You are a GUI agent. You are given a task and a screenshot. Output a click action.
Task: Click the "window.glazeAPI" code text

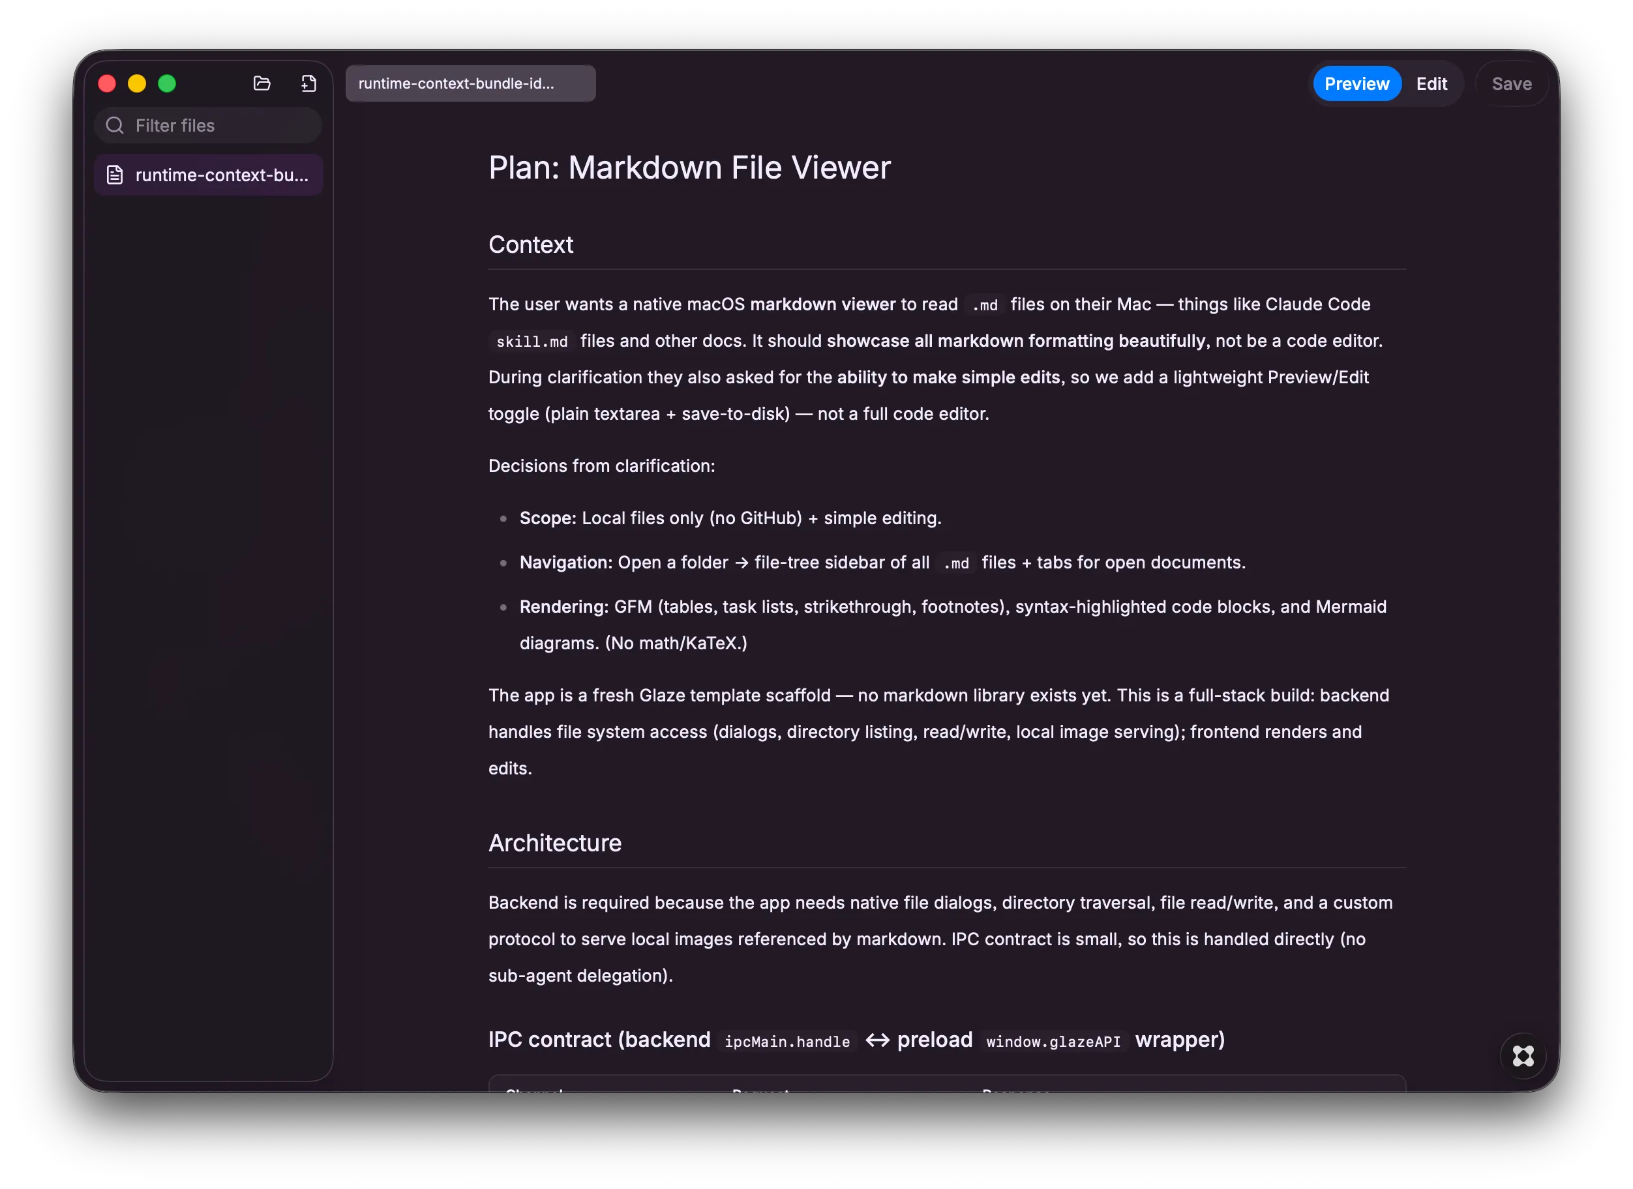click(1053, 1042)
